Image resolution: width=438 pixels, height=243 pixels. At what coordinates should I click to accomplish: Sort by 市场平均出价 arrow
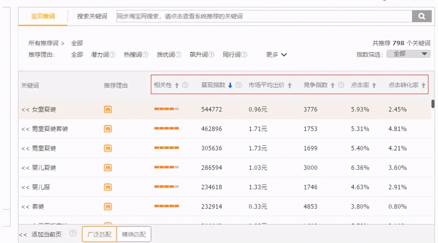coord(290,85)
